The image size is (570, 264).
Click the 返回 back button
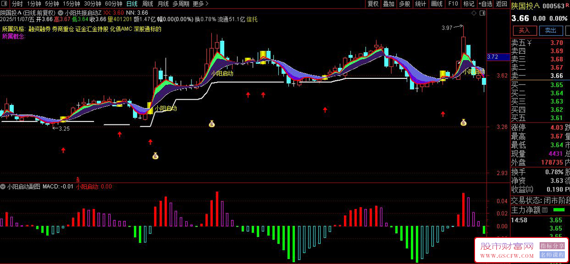tap(501, 4)
